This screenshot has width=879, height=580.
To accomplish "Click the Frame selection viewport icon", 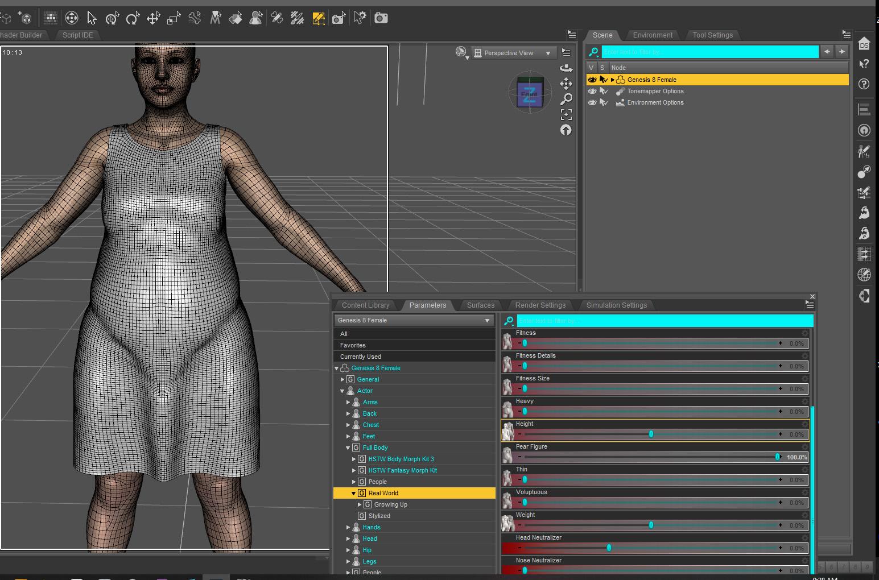I will 566,114.
